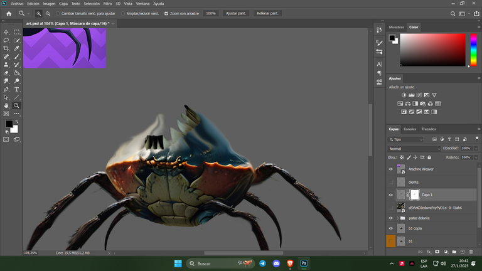Viewport: 482px width, 271px height.
Task: Click the 100% zoom button
Action: [x=211, y=14]
